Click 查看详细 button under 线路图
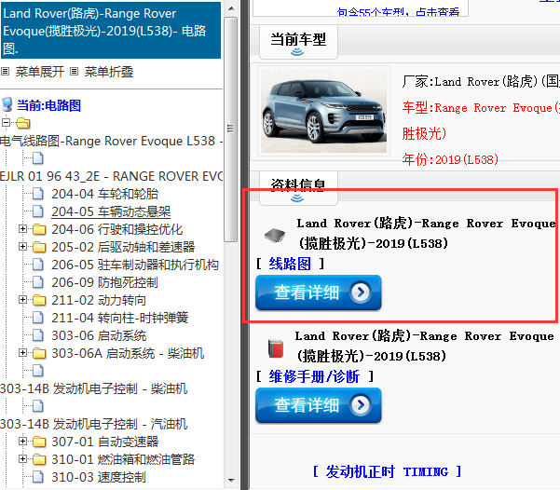The width and height of the screenshot is (560, 490). pyautogui.click(x=319, y=293)
